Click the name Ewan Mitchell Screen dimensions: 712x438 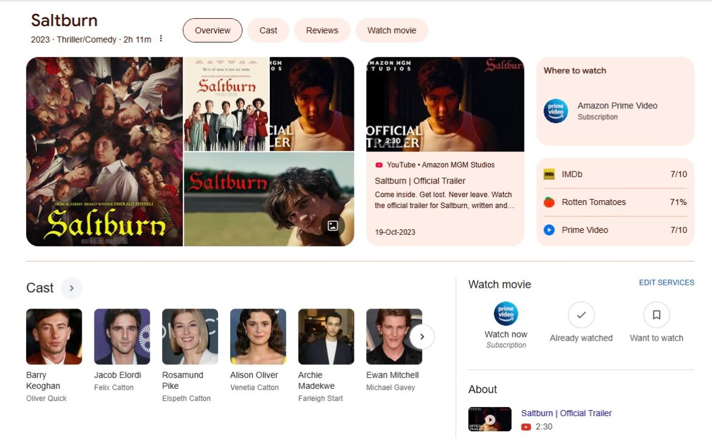click(x=393, y=375)
